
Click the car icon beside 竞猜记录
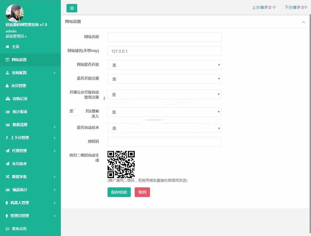point(8,99)
